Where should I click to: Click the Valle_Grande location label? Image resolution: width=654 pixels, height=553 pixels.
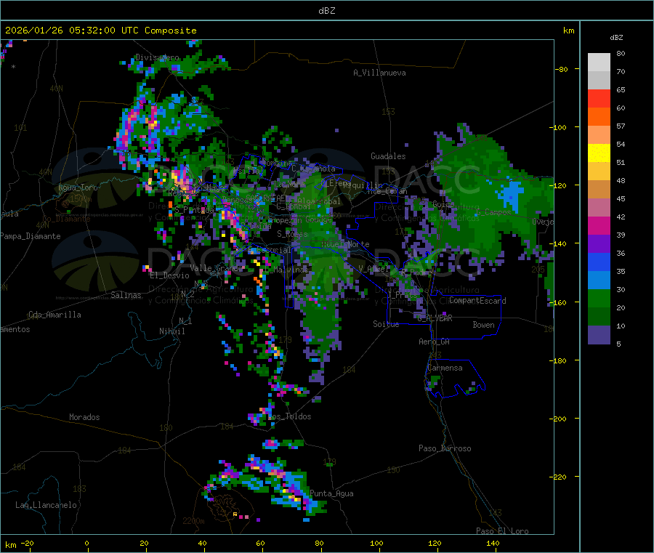(x=216, y=267)
